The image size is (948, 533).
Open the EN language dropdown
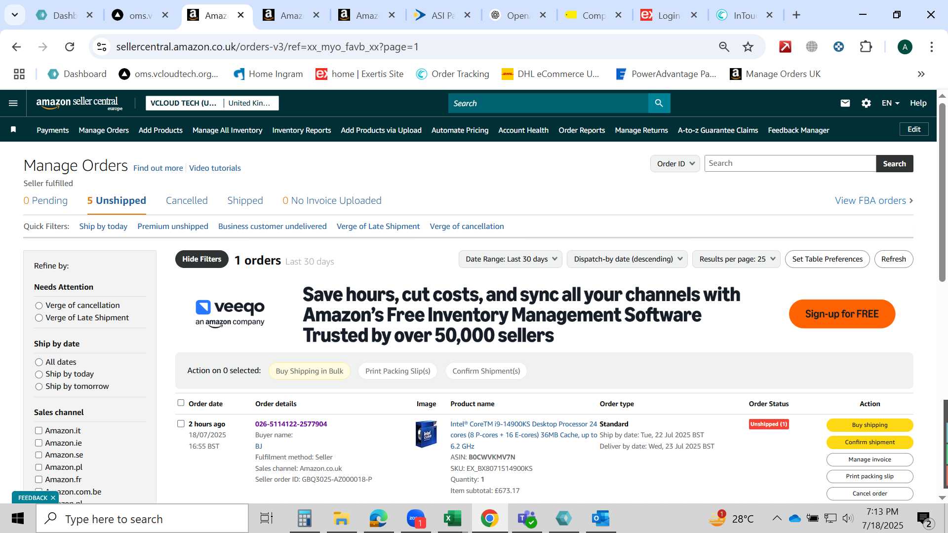pos(890,103)
